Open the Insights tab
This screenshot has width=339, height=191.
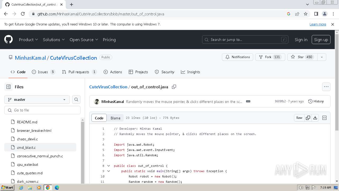click(x=190, y=72)
